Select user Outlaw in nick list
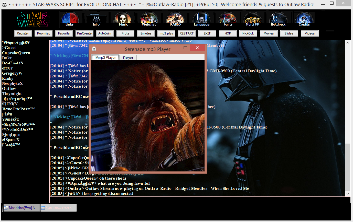 pyautogui.click(x=9, y=89)
